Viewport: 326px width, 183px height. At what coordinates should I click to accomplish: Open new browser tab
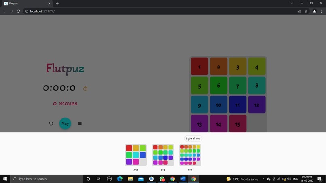point(57,4)
